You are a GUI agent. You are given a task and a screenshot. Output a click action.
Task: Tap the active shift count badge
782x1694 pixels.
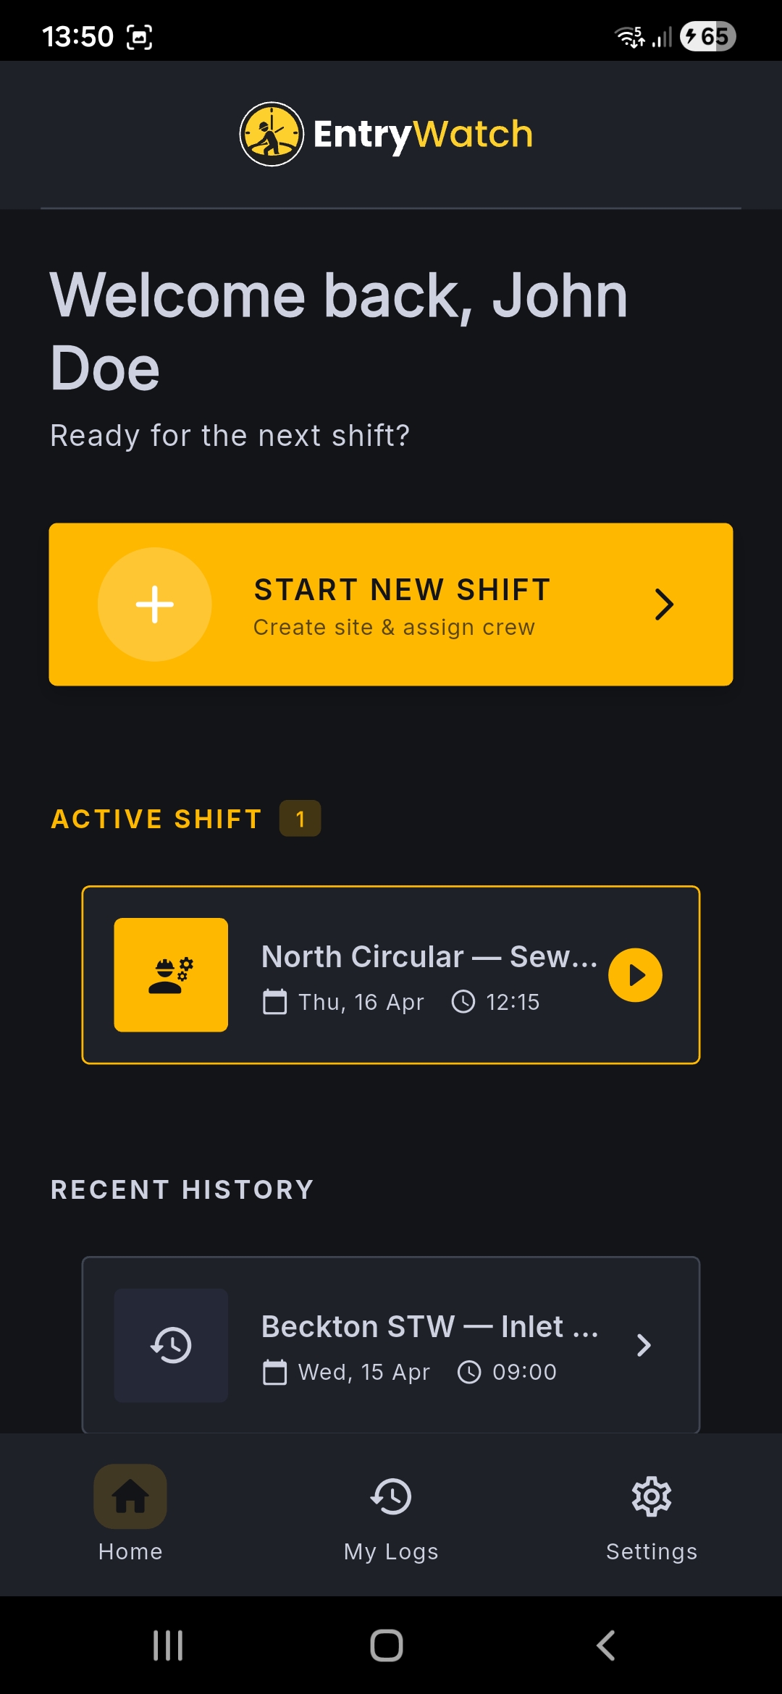point(300,819)
